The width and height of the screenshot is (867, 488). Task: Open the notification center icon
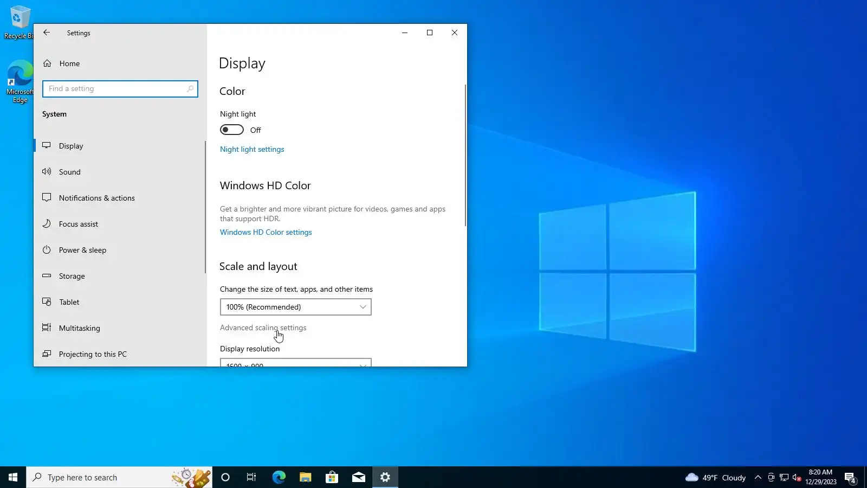coord(850,478)
